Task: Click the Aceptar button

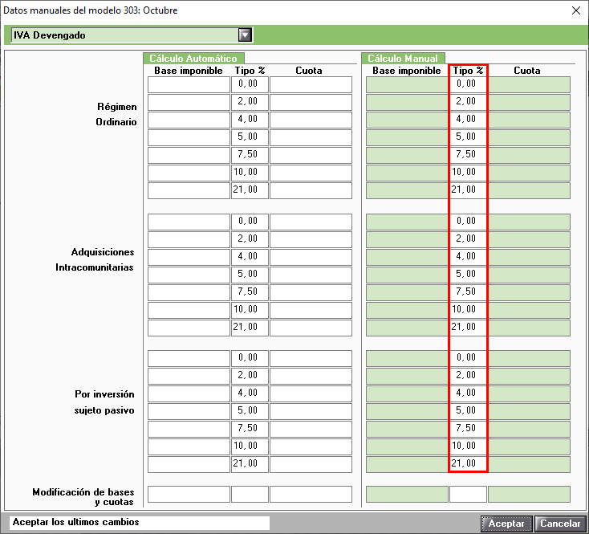Action: click(x=506, y=524)
